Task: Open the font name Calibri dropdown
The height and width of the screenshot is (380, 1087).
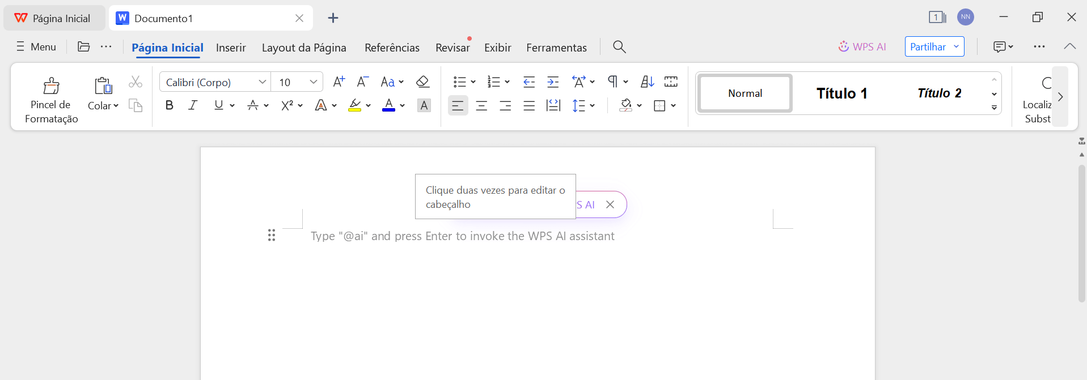Action: click(262, 82)
